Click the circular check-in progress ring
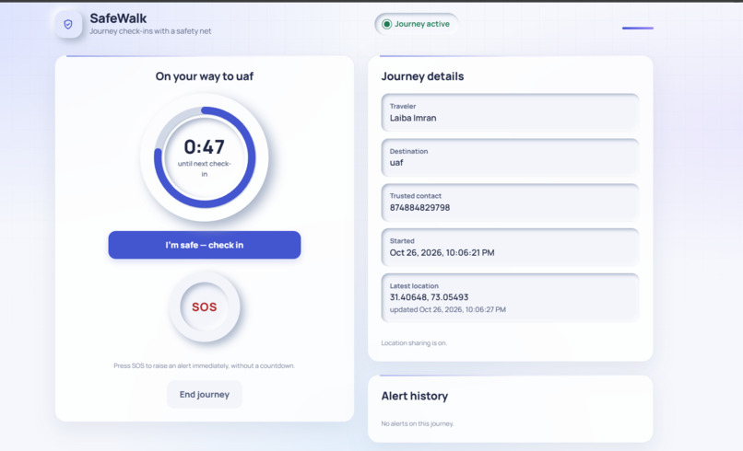 [205, 157]
